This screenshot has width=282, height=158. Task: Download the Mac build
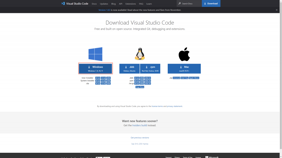[184, 69]
